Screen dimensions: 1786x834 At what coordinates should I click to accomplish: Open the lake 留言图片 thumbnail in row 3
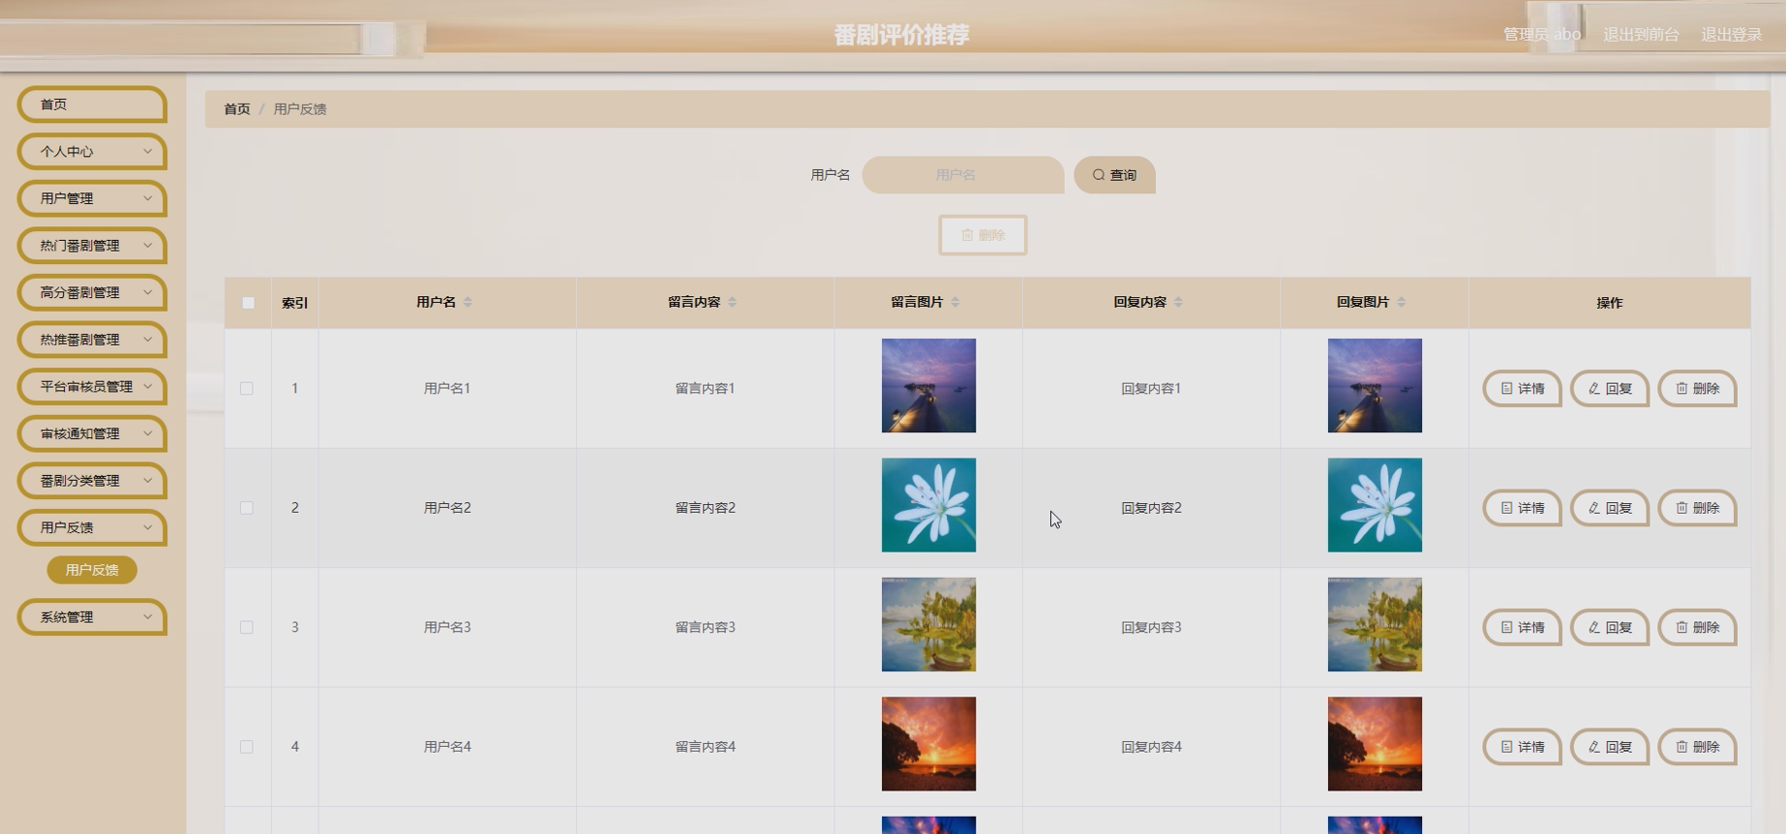(x=928, y=624)
